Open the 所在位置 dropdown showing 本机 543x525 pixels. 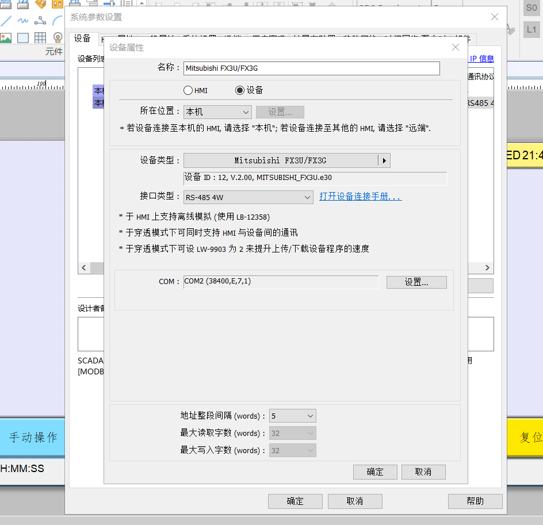click(217, 112)
